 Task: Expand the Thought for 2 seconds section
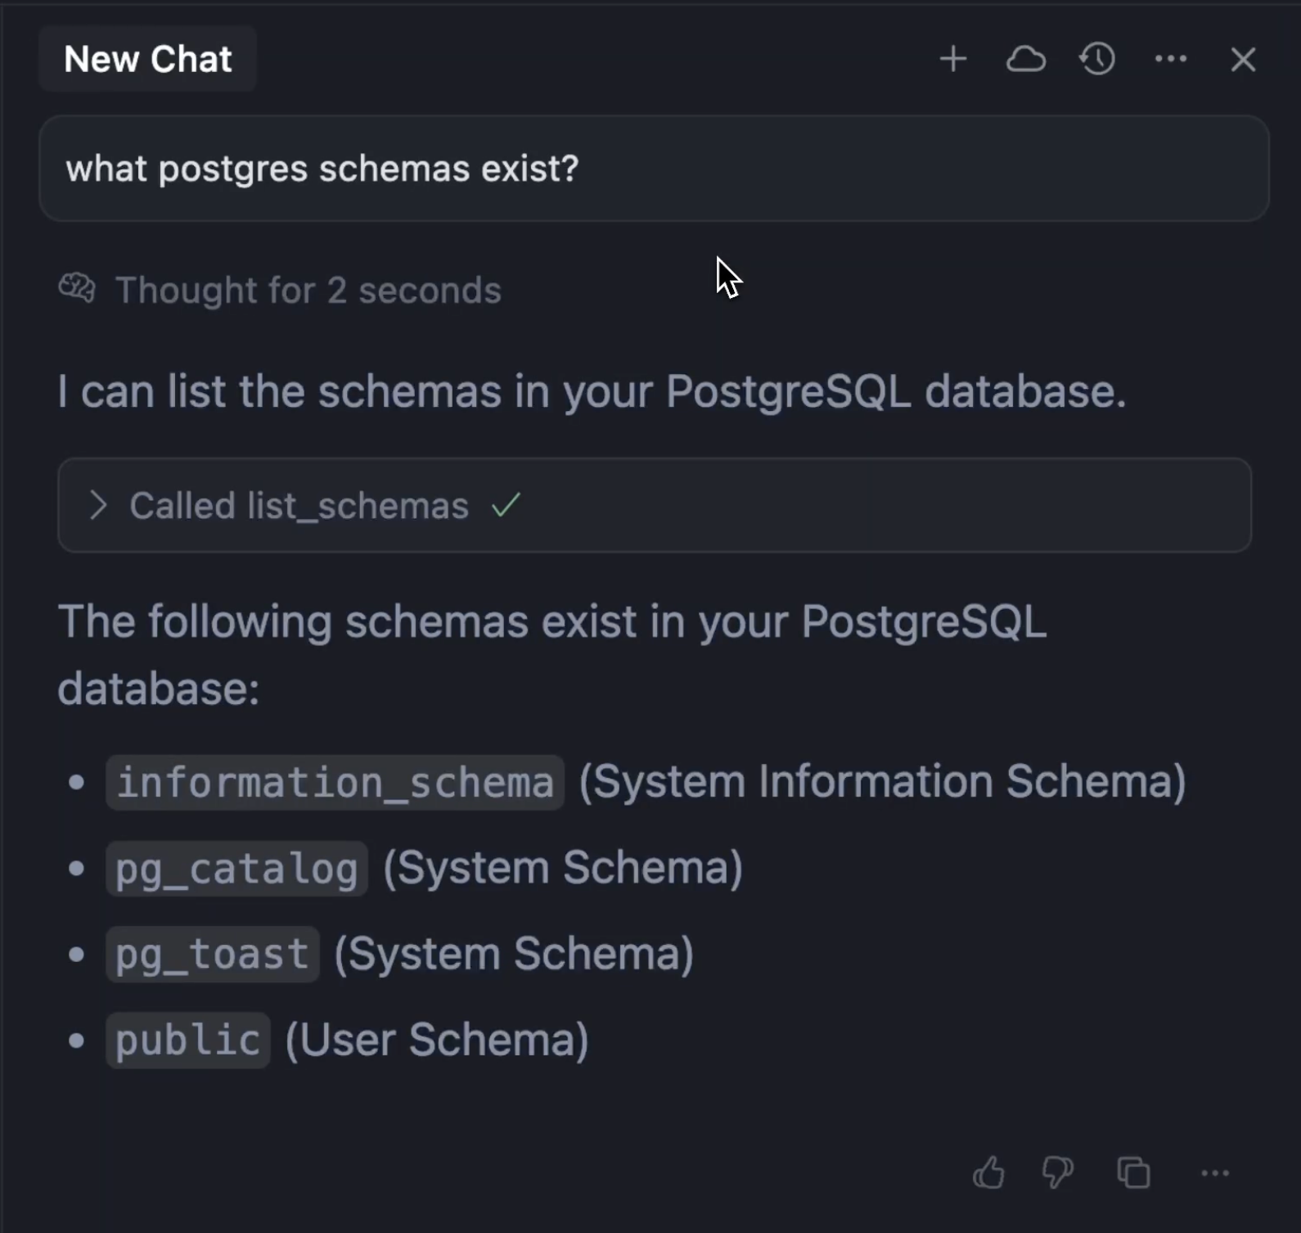pyautogui.click(x=308, y=291)
